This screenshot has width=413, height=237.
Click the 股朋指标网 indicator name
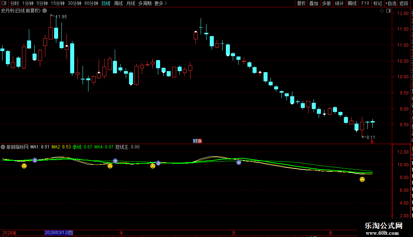tap(18, 147)
